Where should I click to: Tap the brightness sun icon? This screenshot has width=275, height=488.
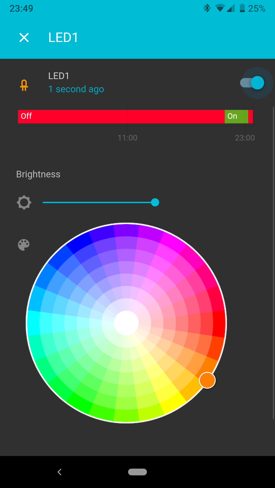24,202
